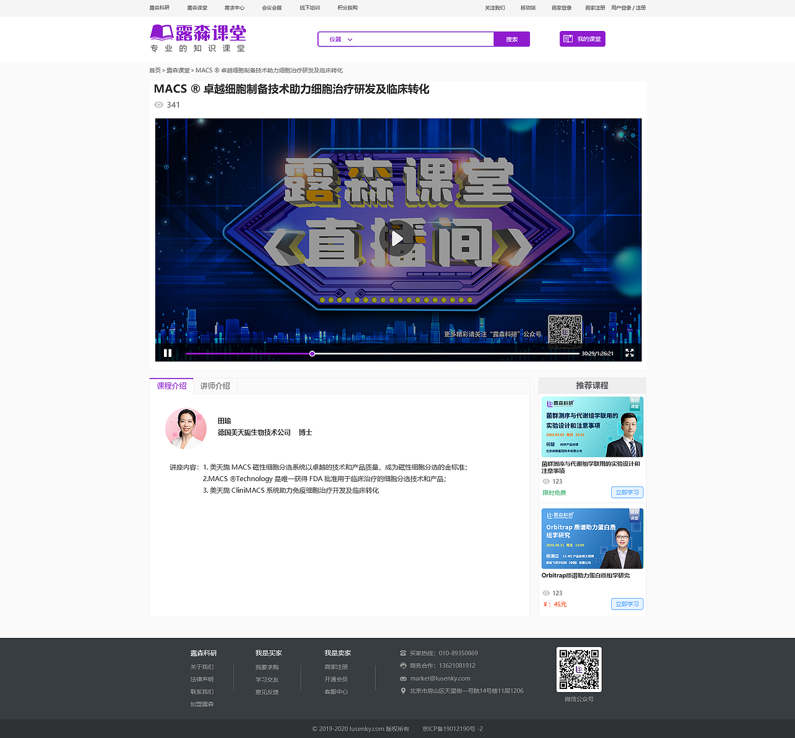
Task: Open 我的课堂 button
Action: point(583,39)
